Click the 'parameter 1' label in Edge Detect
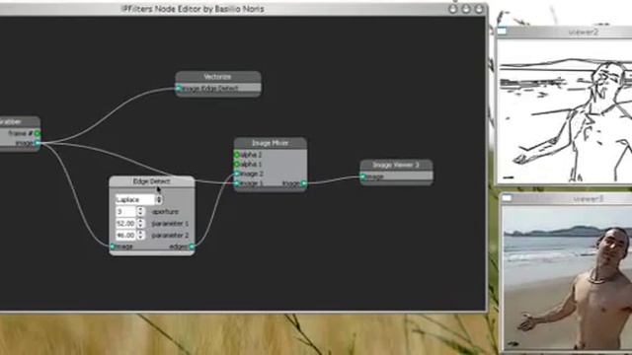632x355 pixels. [x=170, y=224]
